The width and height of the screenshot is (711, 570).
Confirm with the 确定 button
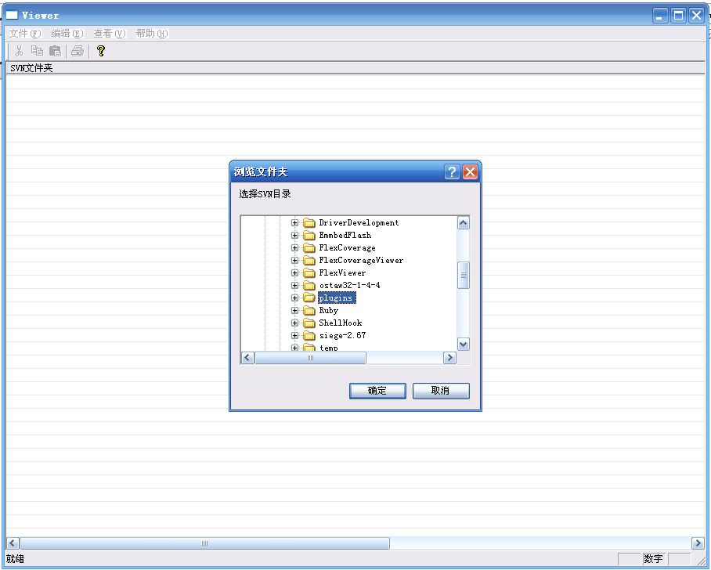coord(377,391)
